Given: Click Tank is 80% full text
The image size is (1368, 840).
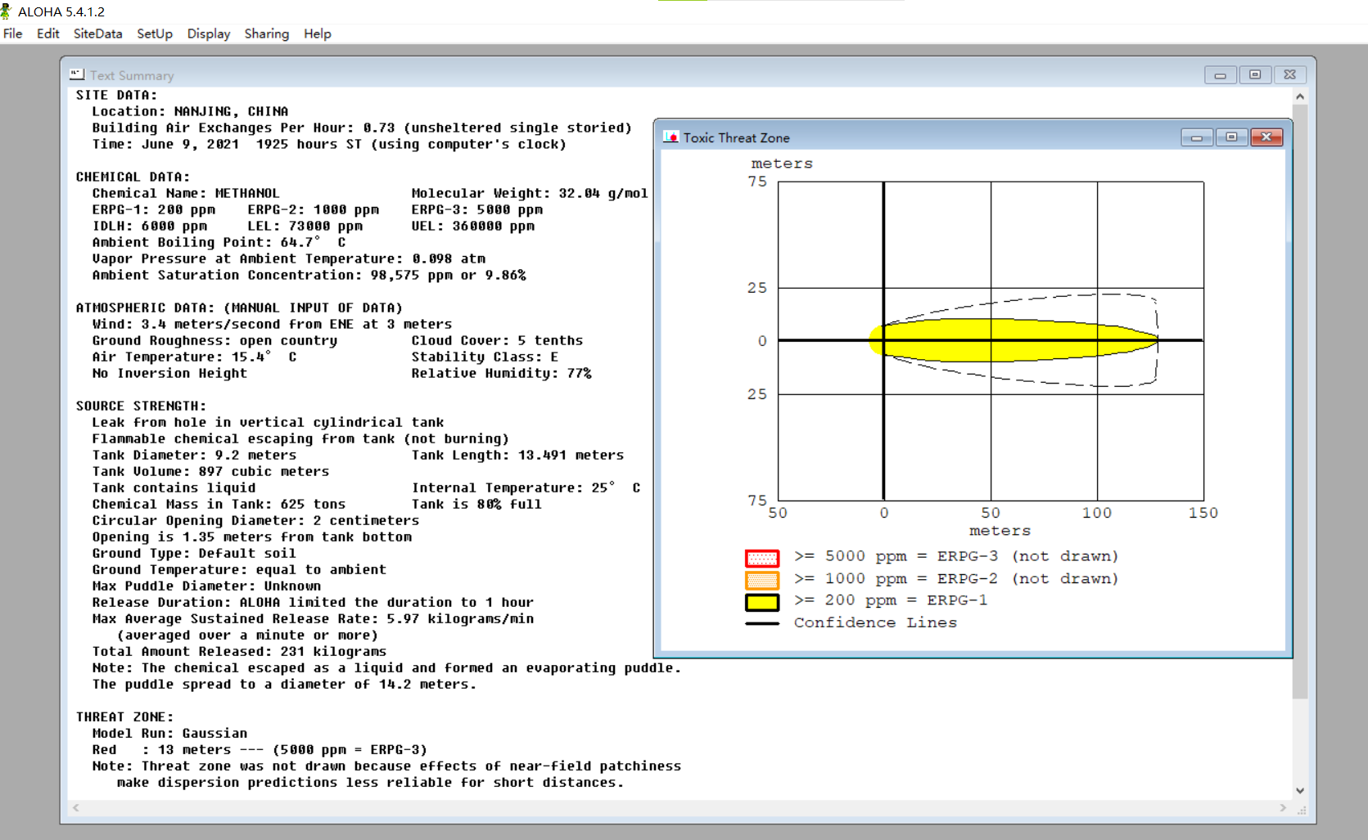Looking at the screenshot, I should (x=476, y=504).
